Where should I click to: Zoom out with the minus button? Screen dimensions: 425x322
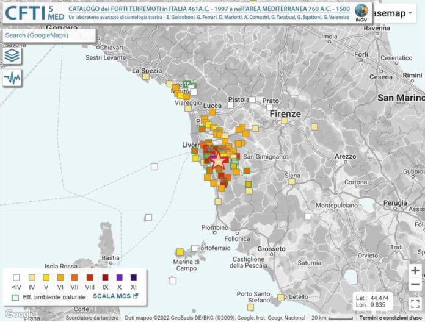(x=415, y=285)
